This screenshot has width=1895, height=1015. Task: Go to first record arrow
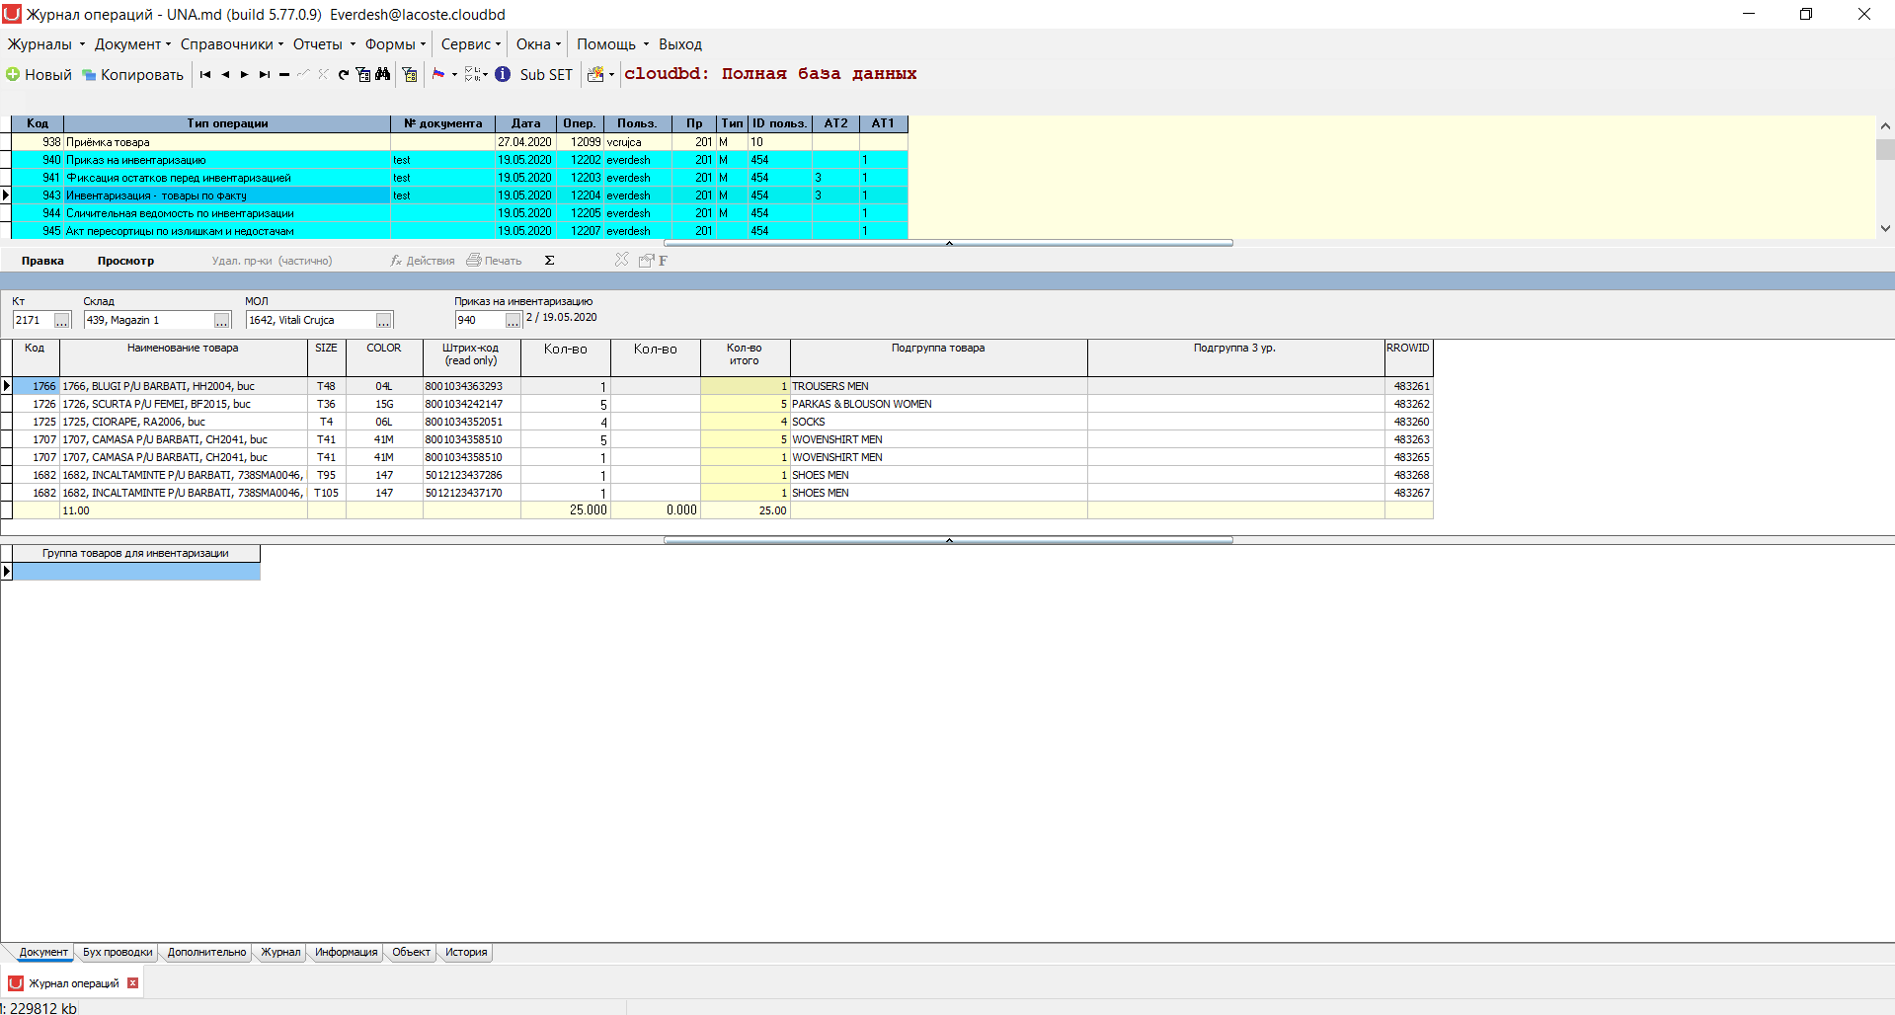tap(205, 74)
